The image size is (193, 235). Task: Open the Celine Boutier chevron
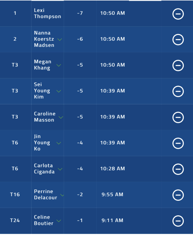pyautogui.click(x=59, y=221)
